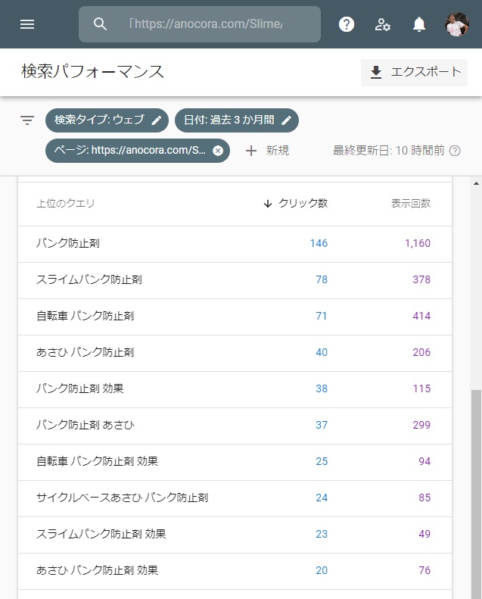Sort by 表示回数 column header
Viewport: 482px width, 599px height.
pos(411,203)
